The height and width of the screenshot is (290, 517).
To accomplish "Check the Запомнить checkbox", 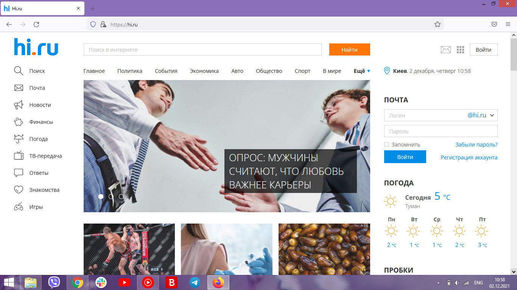I will click(386, 144).
